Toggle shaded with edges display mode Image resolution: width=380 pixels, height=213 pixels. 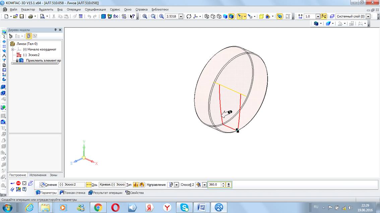(x=231, y=16)
